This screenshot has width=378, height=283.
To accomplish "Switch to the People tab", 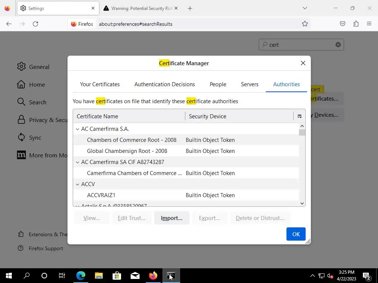I will (x=218, y=84).
